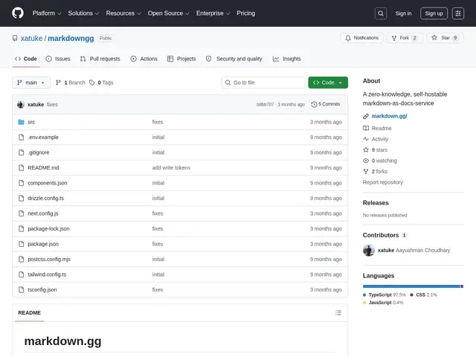Select the README tab heading

pos(30,312)
